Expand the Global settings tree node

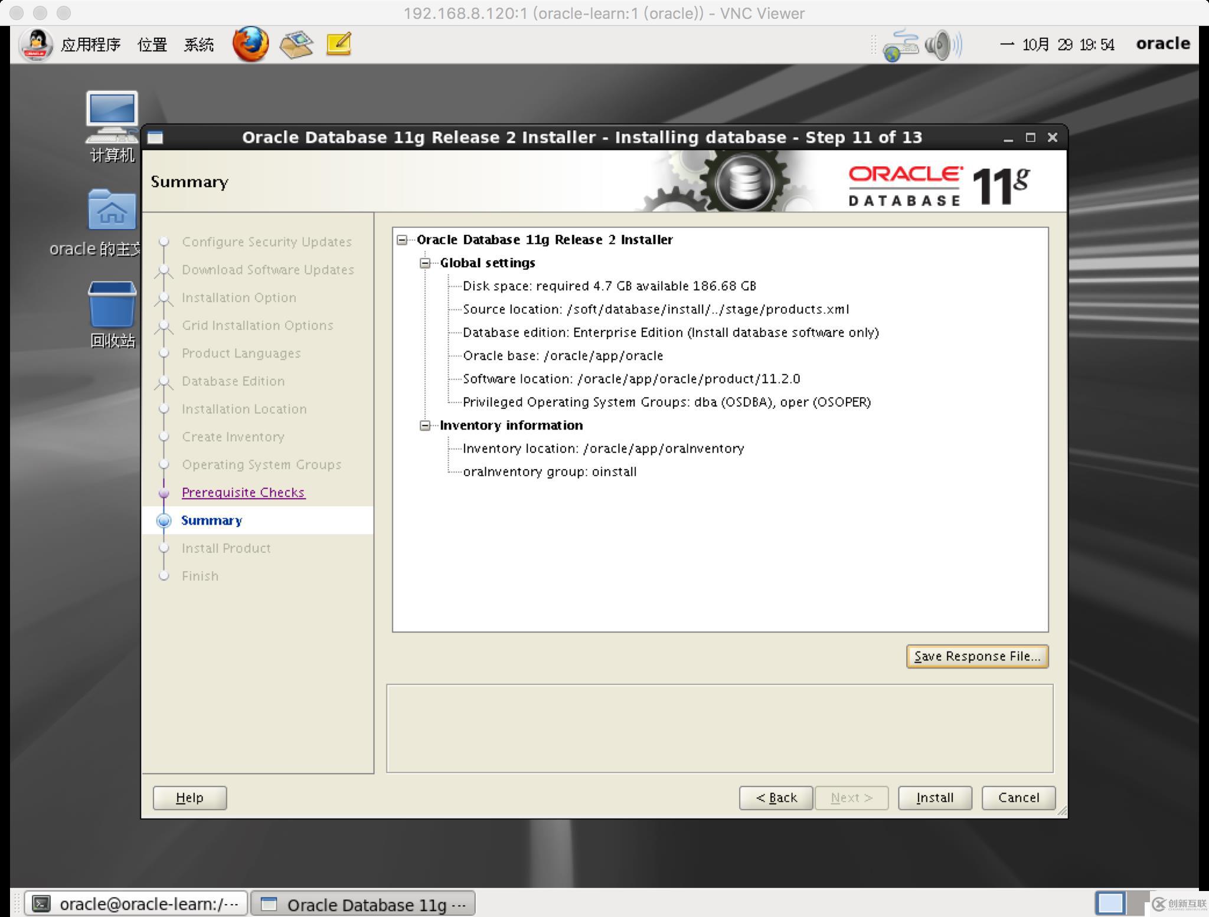tap(426, 262)
